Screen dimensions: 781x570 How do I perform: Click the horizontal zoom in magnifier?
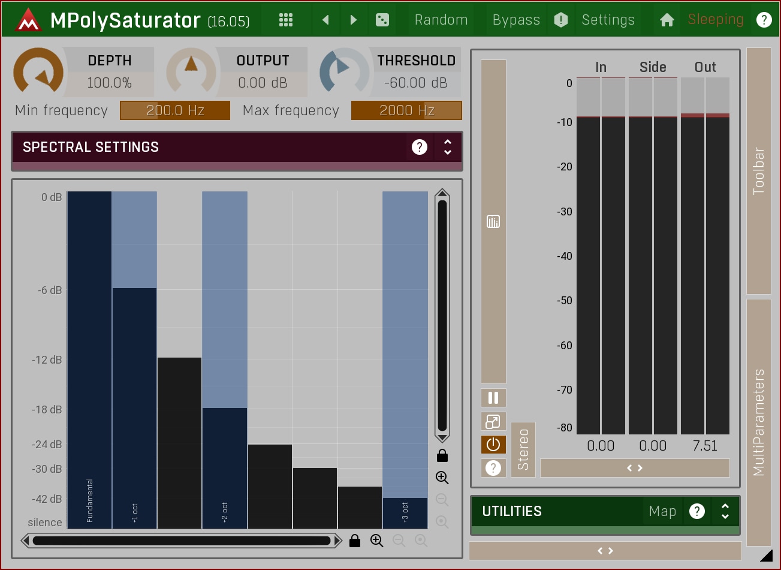click(377, 541)
